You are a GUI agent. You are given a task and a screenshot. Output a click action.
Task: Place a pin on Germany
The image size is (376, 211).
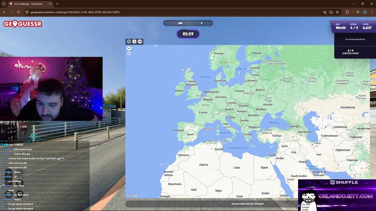221,97
